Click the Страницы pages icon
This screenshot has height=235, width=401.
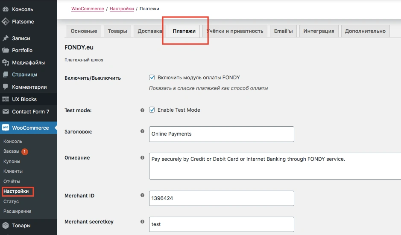coord(6,75)
